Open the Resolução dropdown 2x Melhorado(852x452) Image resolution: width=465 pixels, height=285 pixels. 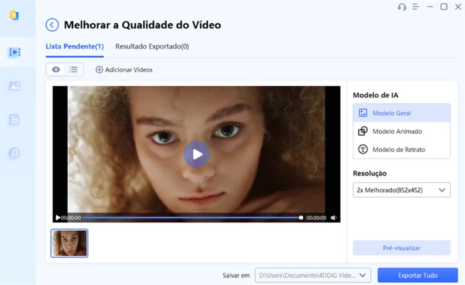(402, 190)
